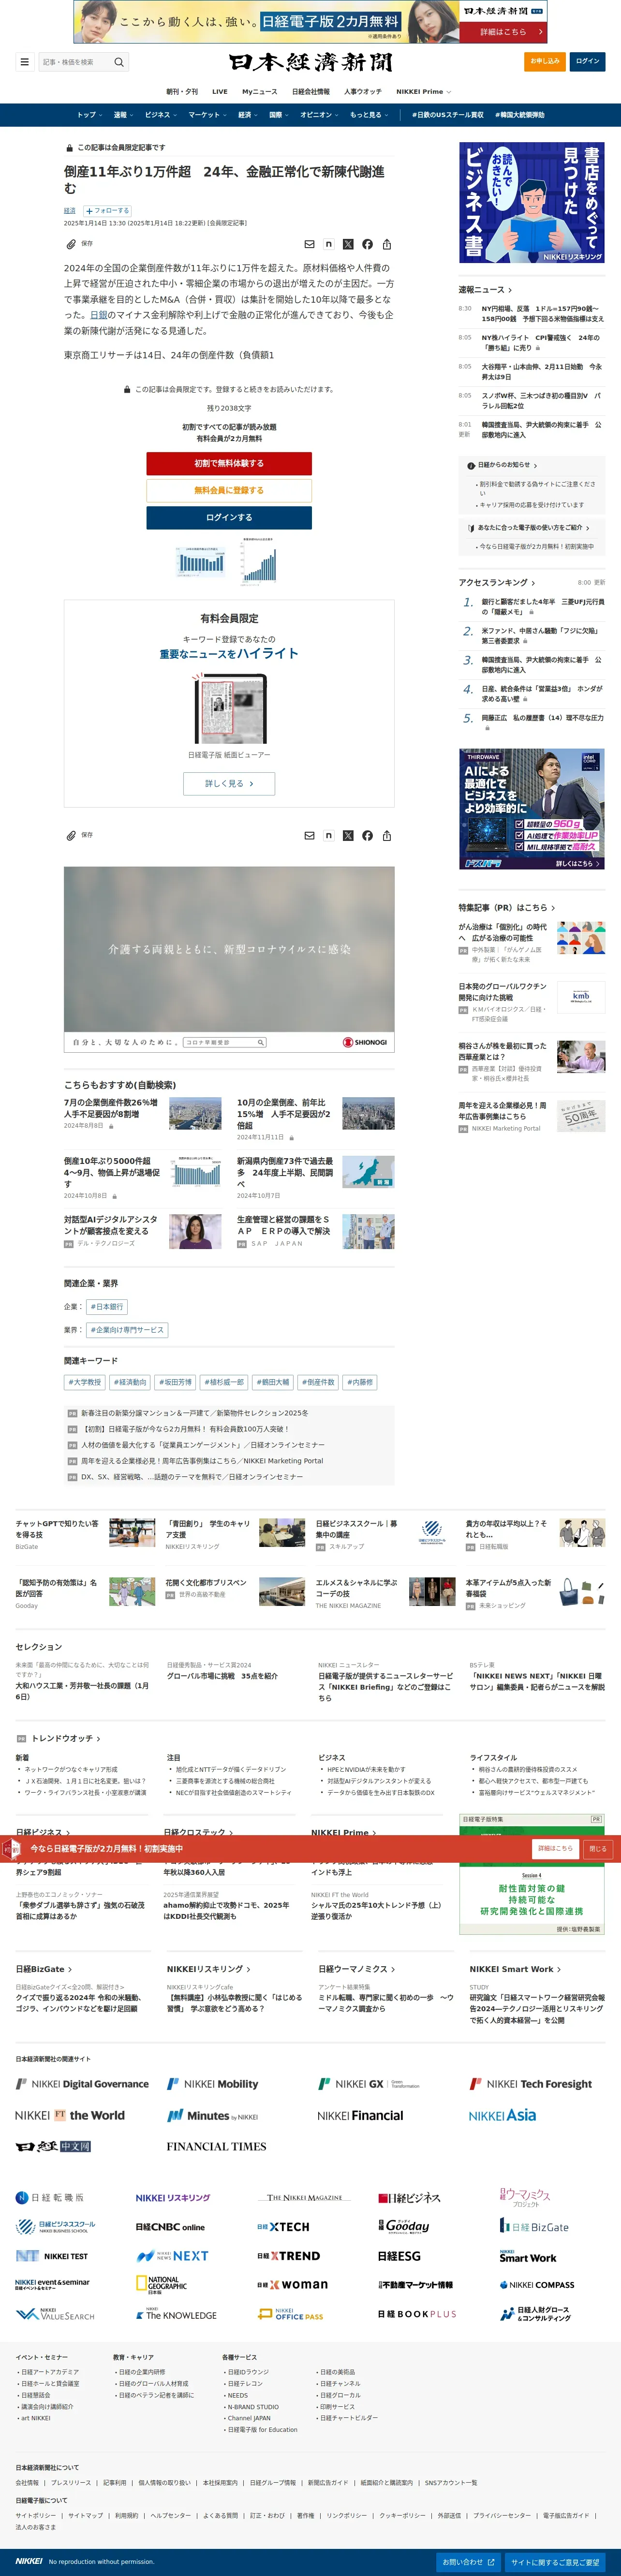Image resolution: width=621 pixels, height=2576 pixels.
Task: Expand the マーケット navigation dropdown
Action: pos(207,115)
